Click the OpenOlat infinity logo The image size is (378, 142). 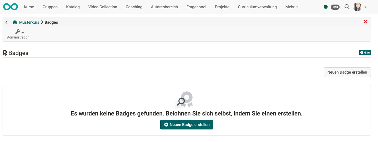pos(11,7)
